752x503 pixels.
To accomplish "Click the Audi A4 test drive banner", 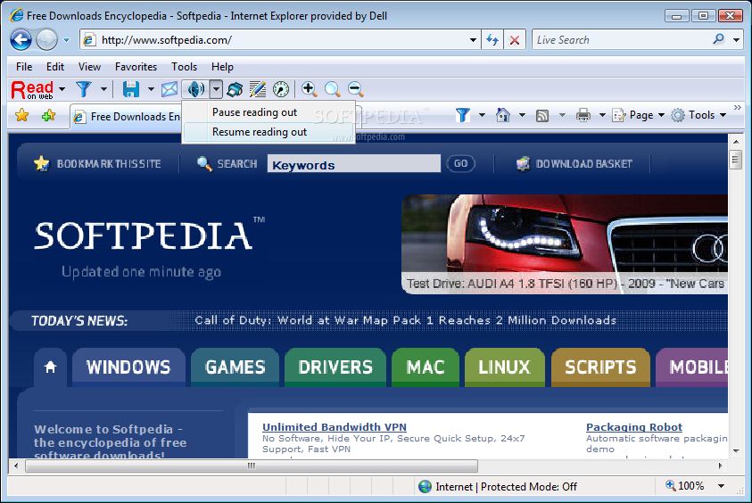I will tap(565, 244).
